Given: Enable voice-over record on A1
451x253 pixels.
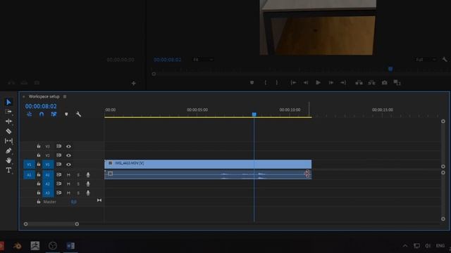Looking at the screenshot, I should tap(88, 175).
